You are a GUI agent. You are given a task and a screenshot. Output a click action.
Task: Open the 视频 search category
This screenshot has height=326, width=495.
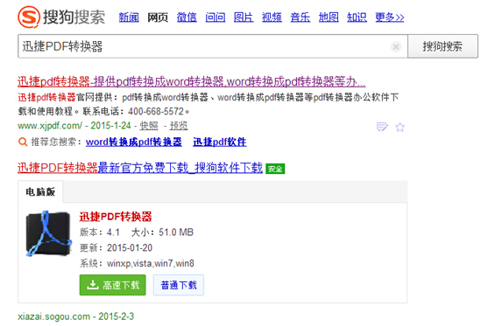click(272, 17)
